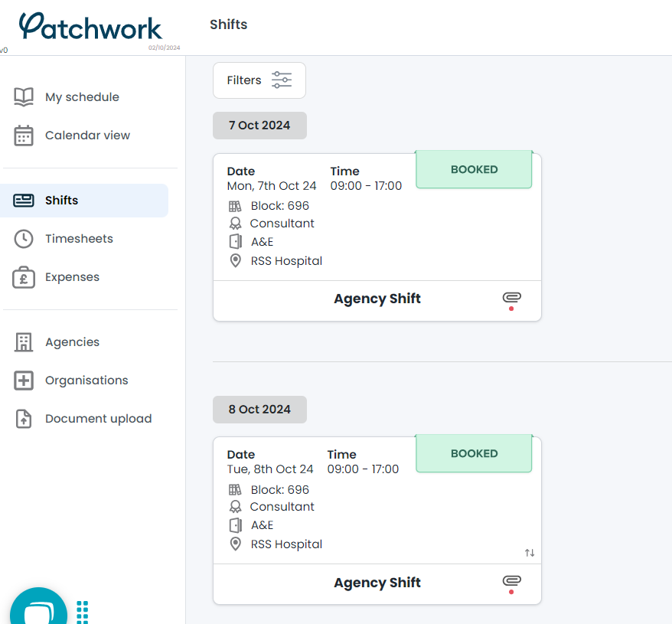Open the Document upload icon
The height and width of the screenshot is (624, 672).
22,418
